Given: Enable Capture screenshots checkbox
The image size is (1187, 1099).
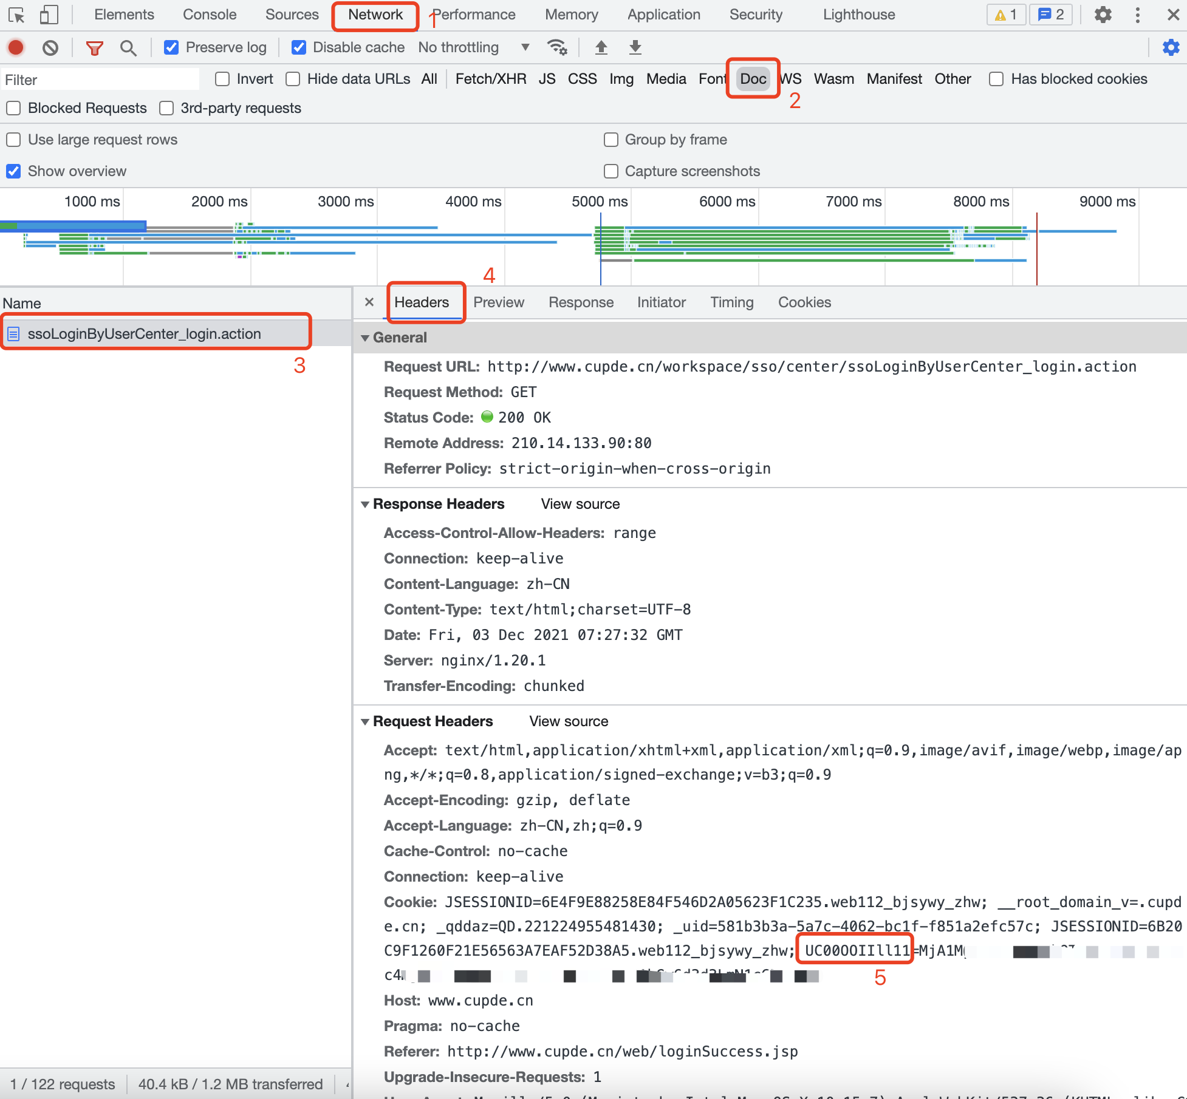Looking at the screenshot, I should point(611,171).
